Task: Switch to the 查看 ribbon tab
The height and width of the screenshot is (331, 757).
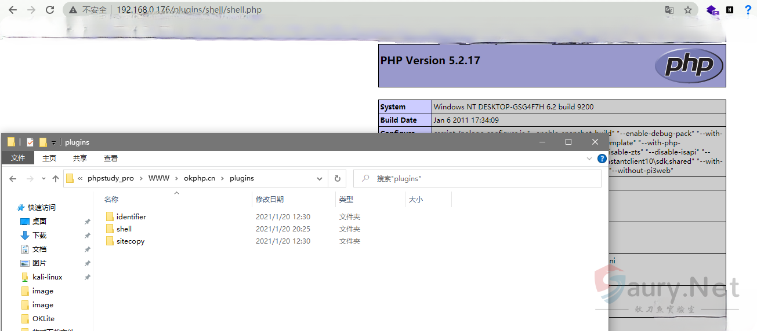Action: [111, 159]
